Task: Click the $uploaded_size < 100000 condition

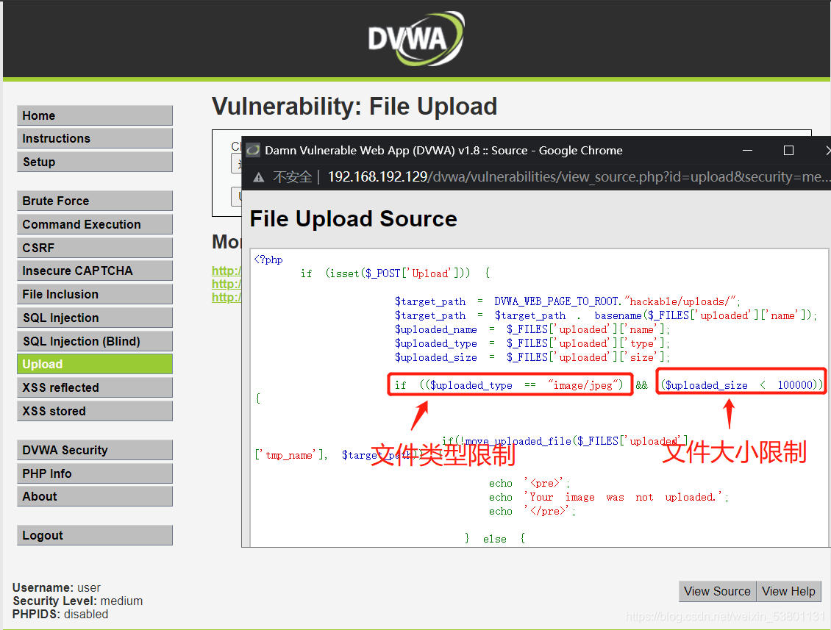Action: click(x=741, y=382)
